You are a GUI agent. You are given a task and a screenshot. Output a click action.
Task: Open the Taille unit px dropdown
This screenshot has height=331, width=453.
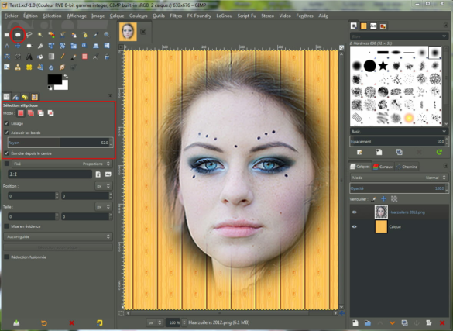pyautogui.click(x=104, y=207)
